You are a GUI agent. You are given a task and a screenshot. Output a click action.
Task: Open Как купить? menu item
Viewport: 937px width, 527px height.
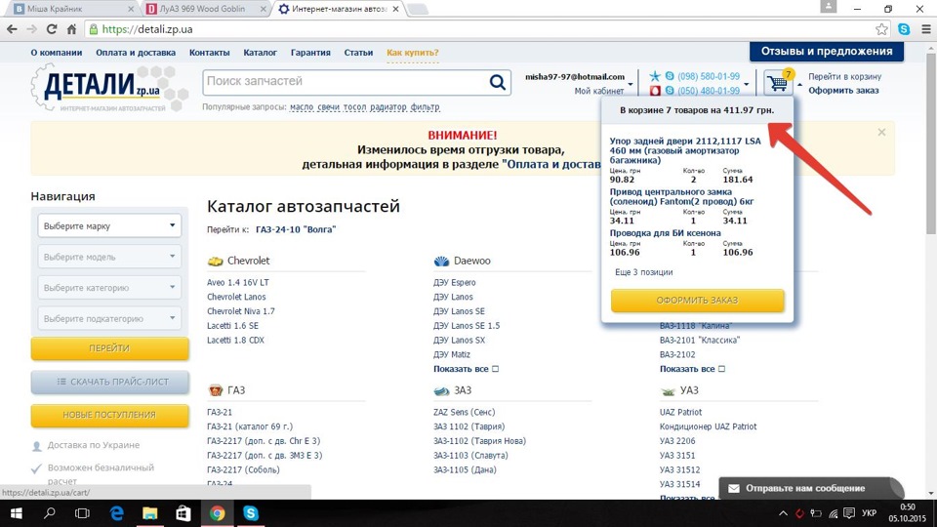tap(412, 53)
